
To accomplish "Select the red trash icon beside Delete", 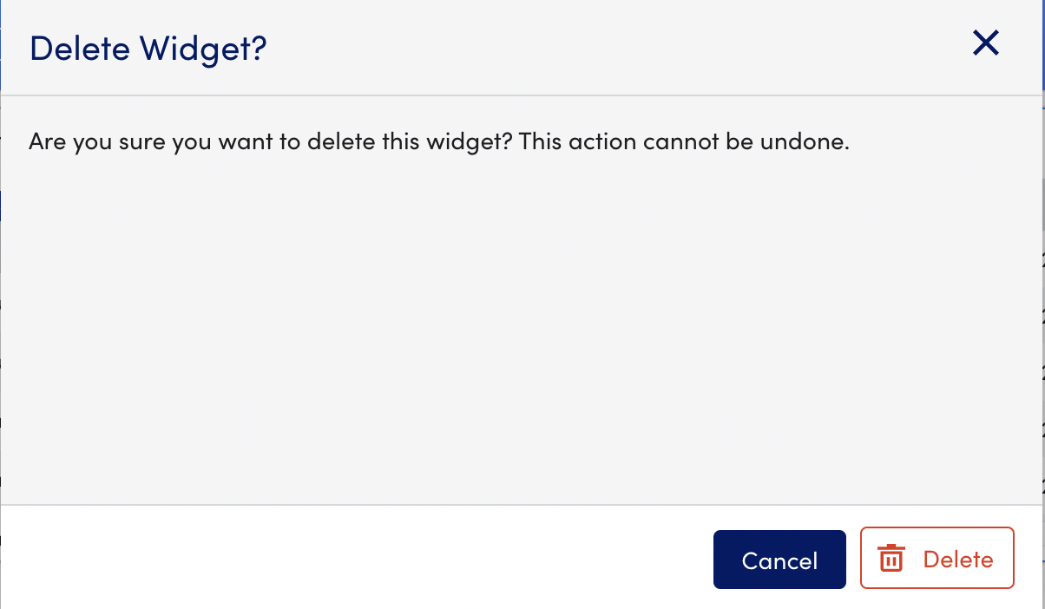I will (x=891, y=559).
